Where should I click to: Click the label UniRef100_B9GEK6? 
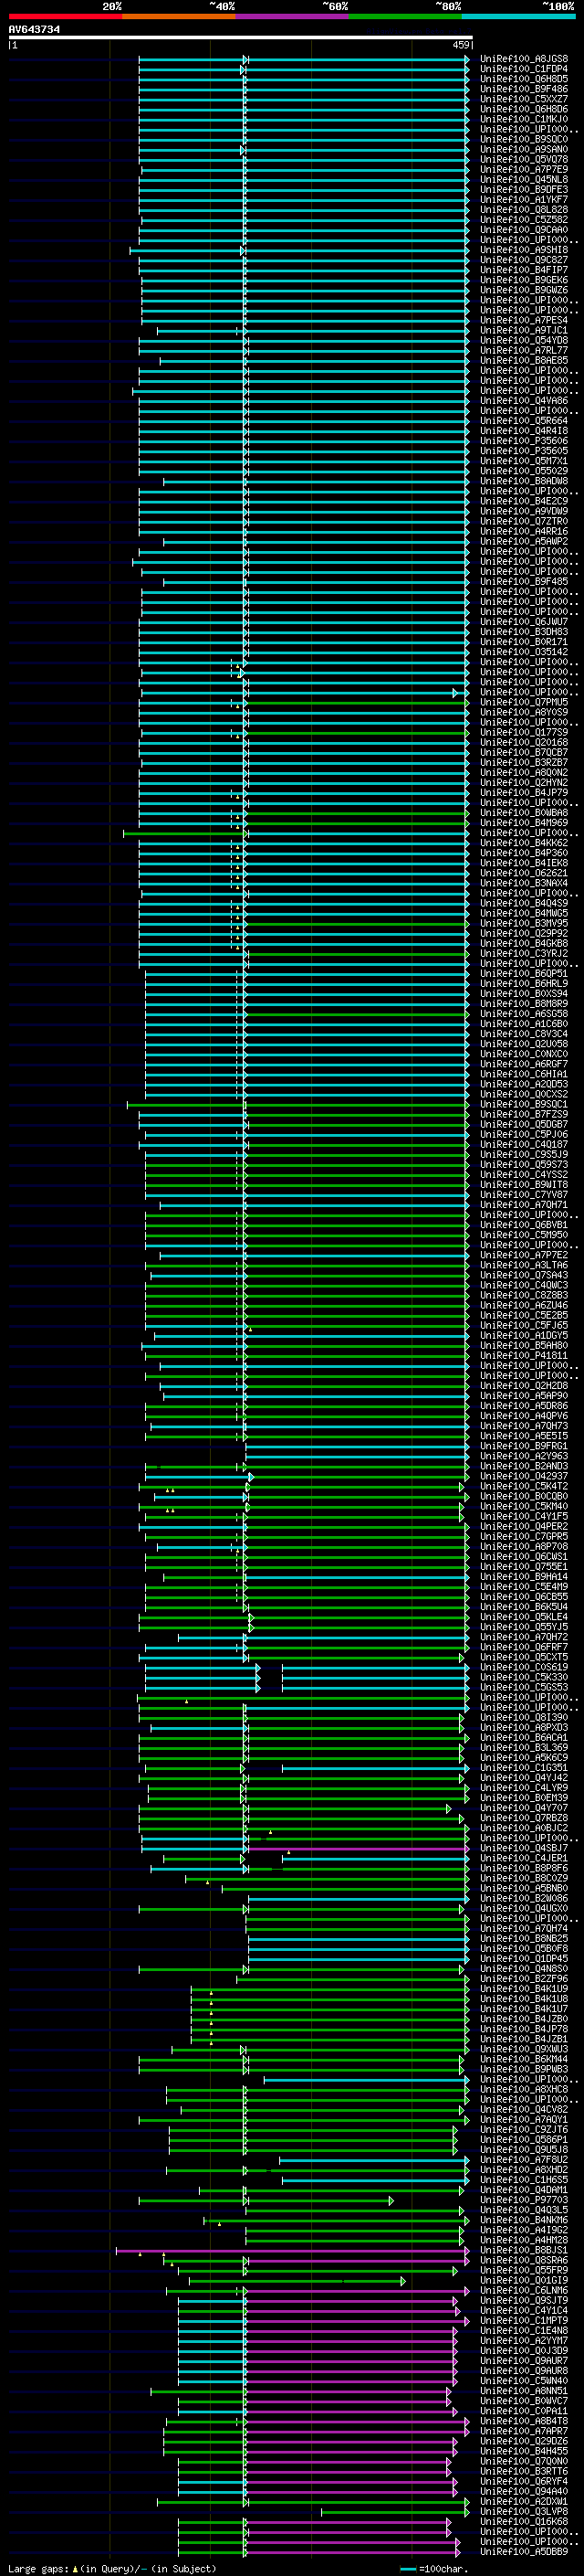point(524,280)
